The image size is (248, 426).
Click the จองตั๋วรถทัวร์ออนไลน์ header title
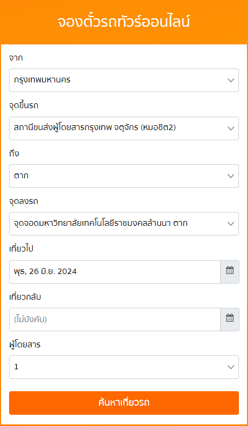123,22
